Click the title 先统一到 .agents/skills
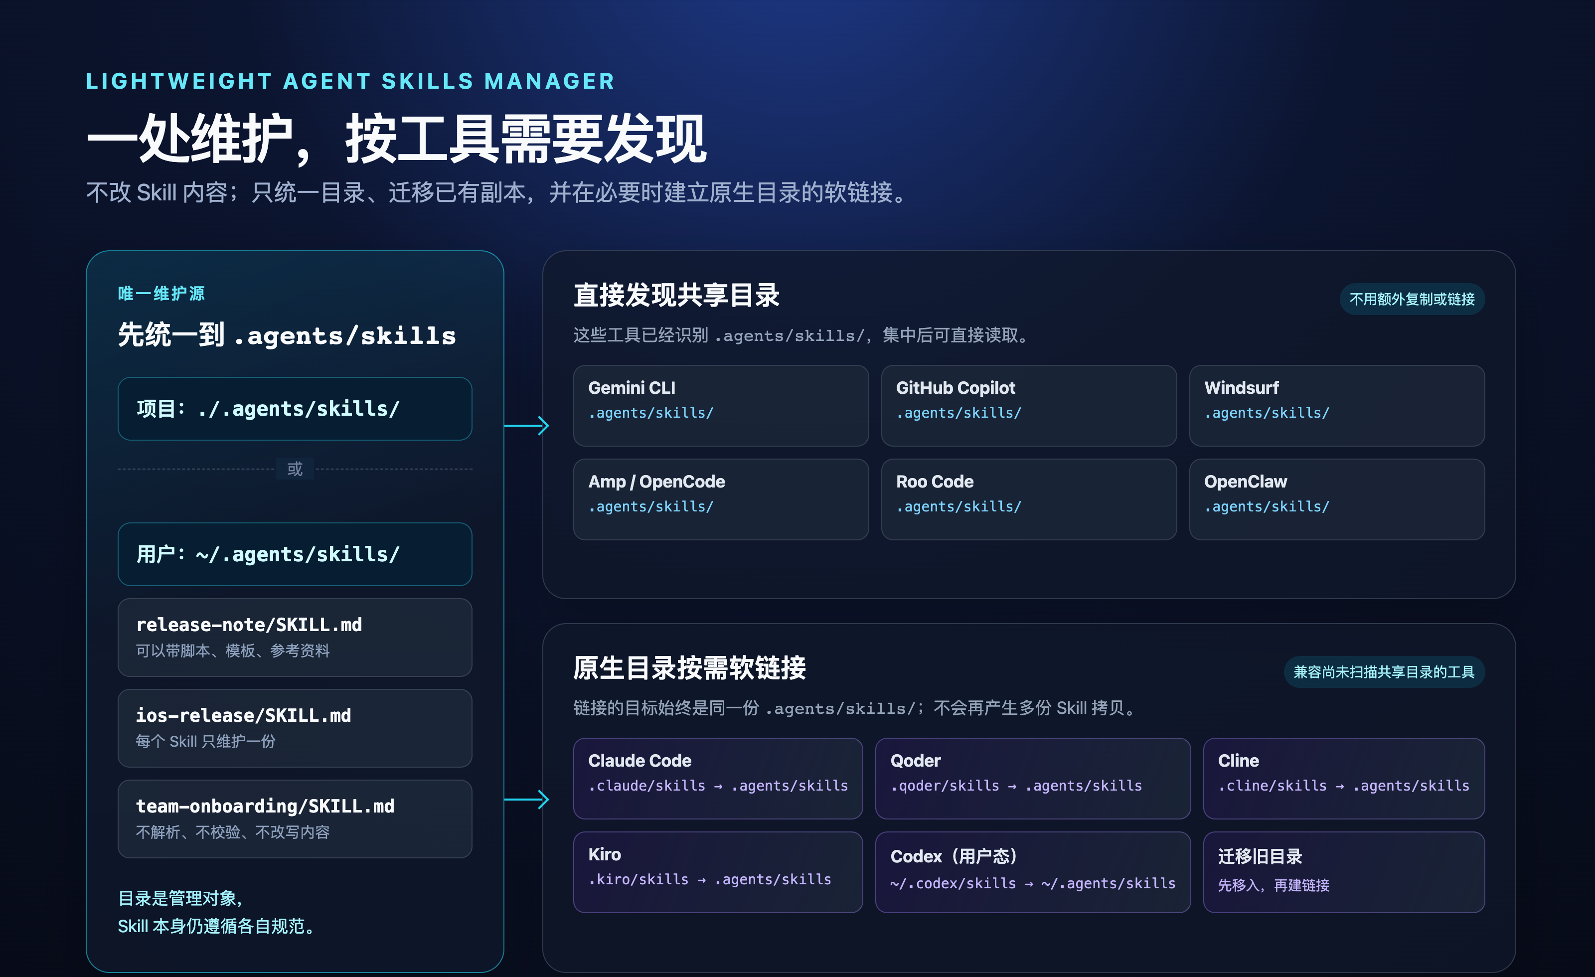 click(x=287, y=335)
